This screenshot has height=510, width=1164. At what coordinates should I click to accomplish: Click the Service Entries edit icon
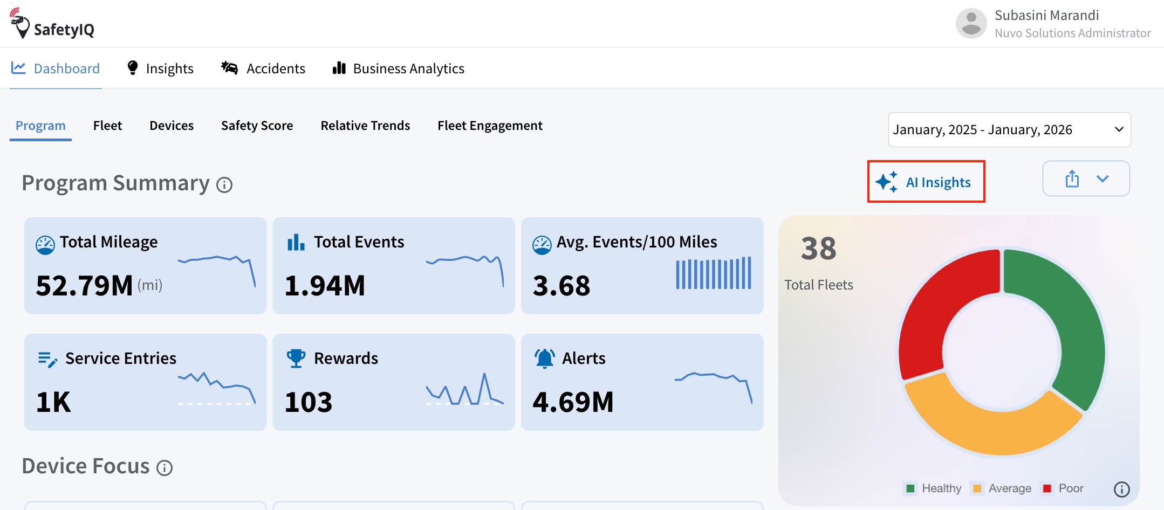[x=47, y=360]
